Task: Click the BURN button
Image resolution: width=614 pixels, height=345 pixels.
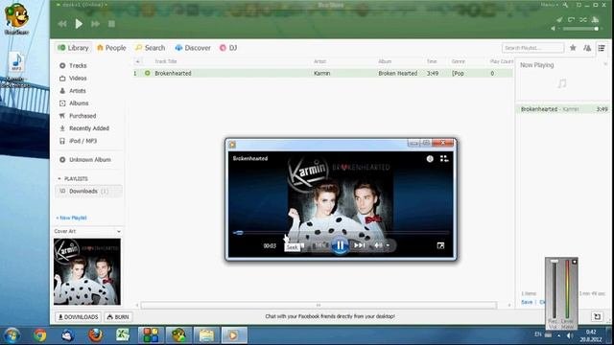Action: point(118,317)
